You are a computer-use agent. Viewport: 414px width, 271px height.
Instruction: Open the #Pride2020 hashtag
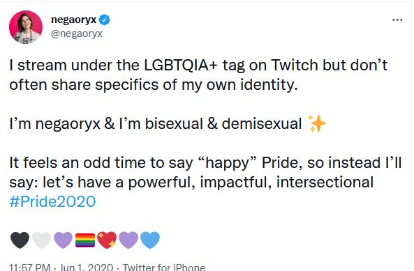tap(52, 202)
